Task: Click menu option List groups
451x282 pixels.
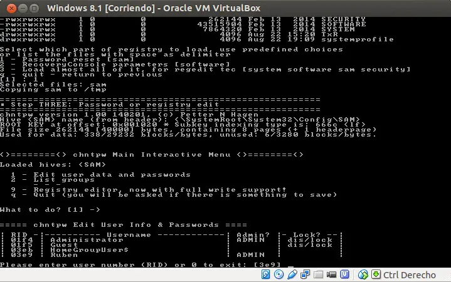Action: coord(53,180)
